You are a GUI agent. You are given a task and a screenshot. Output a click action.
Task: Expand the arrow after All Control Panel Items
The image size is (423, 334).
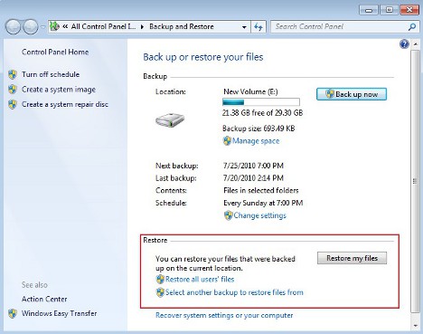(142, 27)
